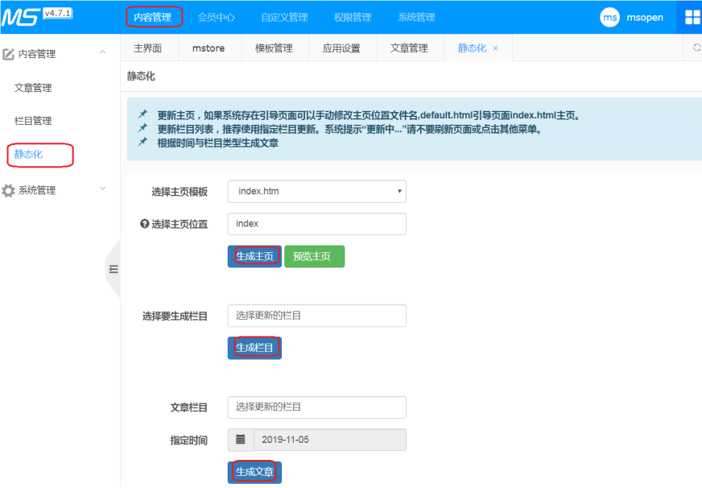The height and width of the screenshot is (488, 702).
Task: Click the 生成主页 button
Action: [254, 256]
